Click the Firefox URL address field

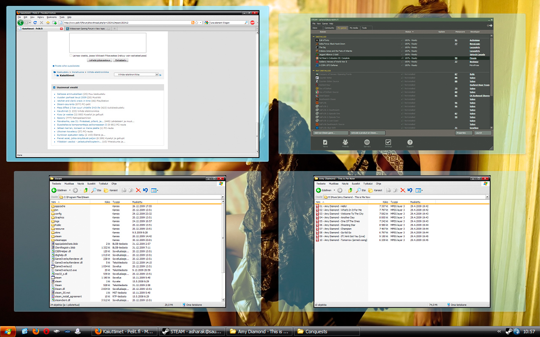click(124, 22)
